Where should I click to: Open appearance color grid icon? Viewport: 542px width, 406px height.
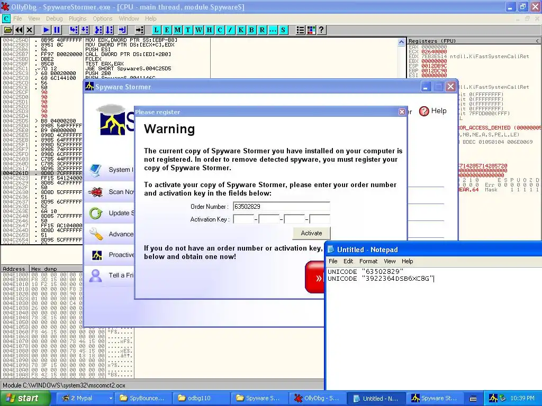311,30
